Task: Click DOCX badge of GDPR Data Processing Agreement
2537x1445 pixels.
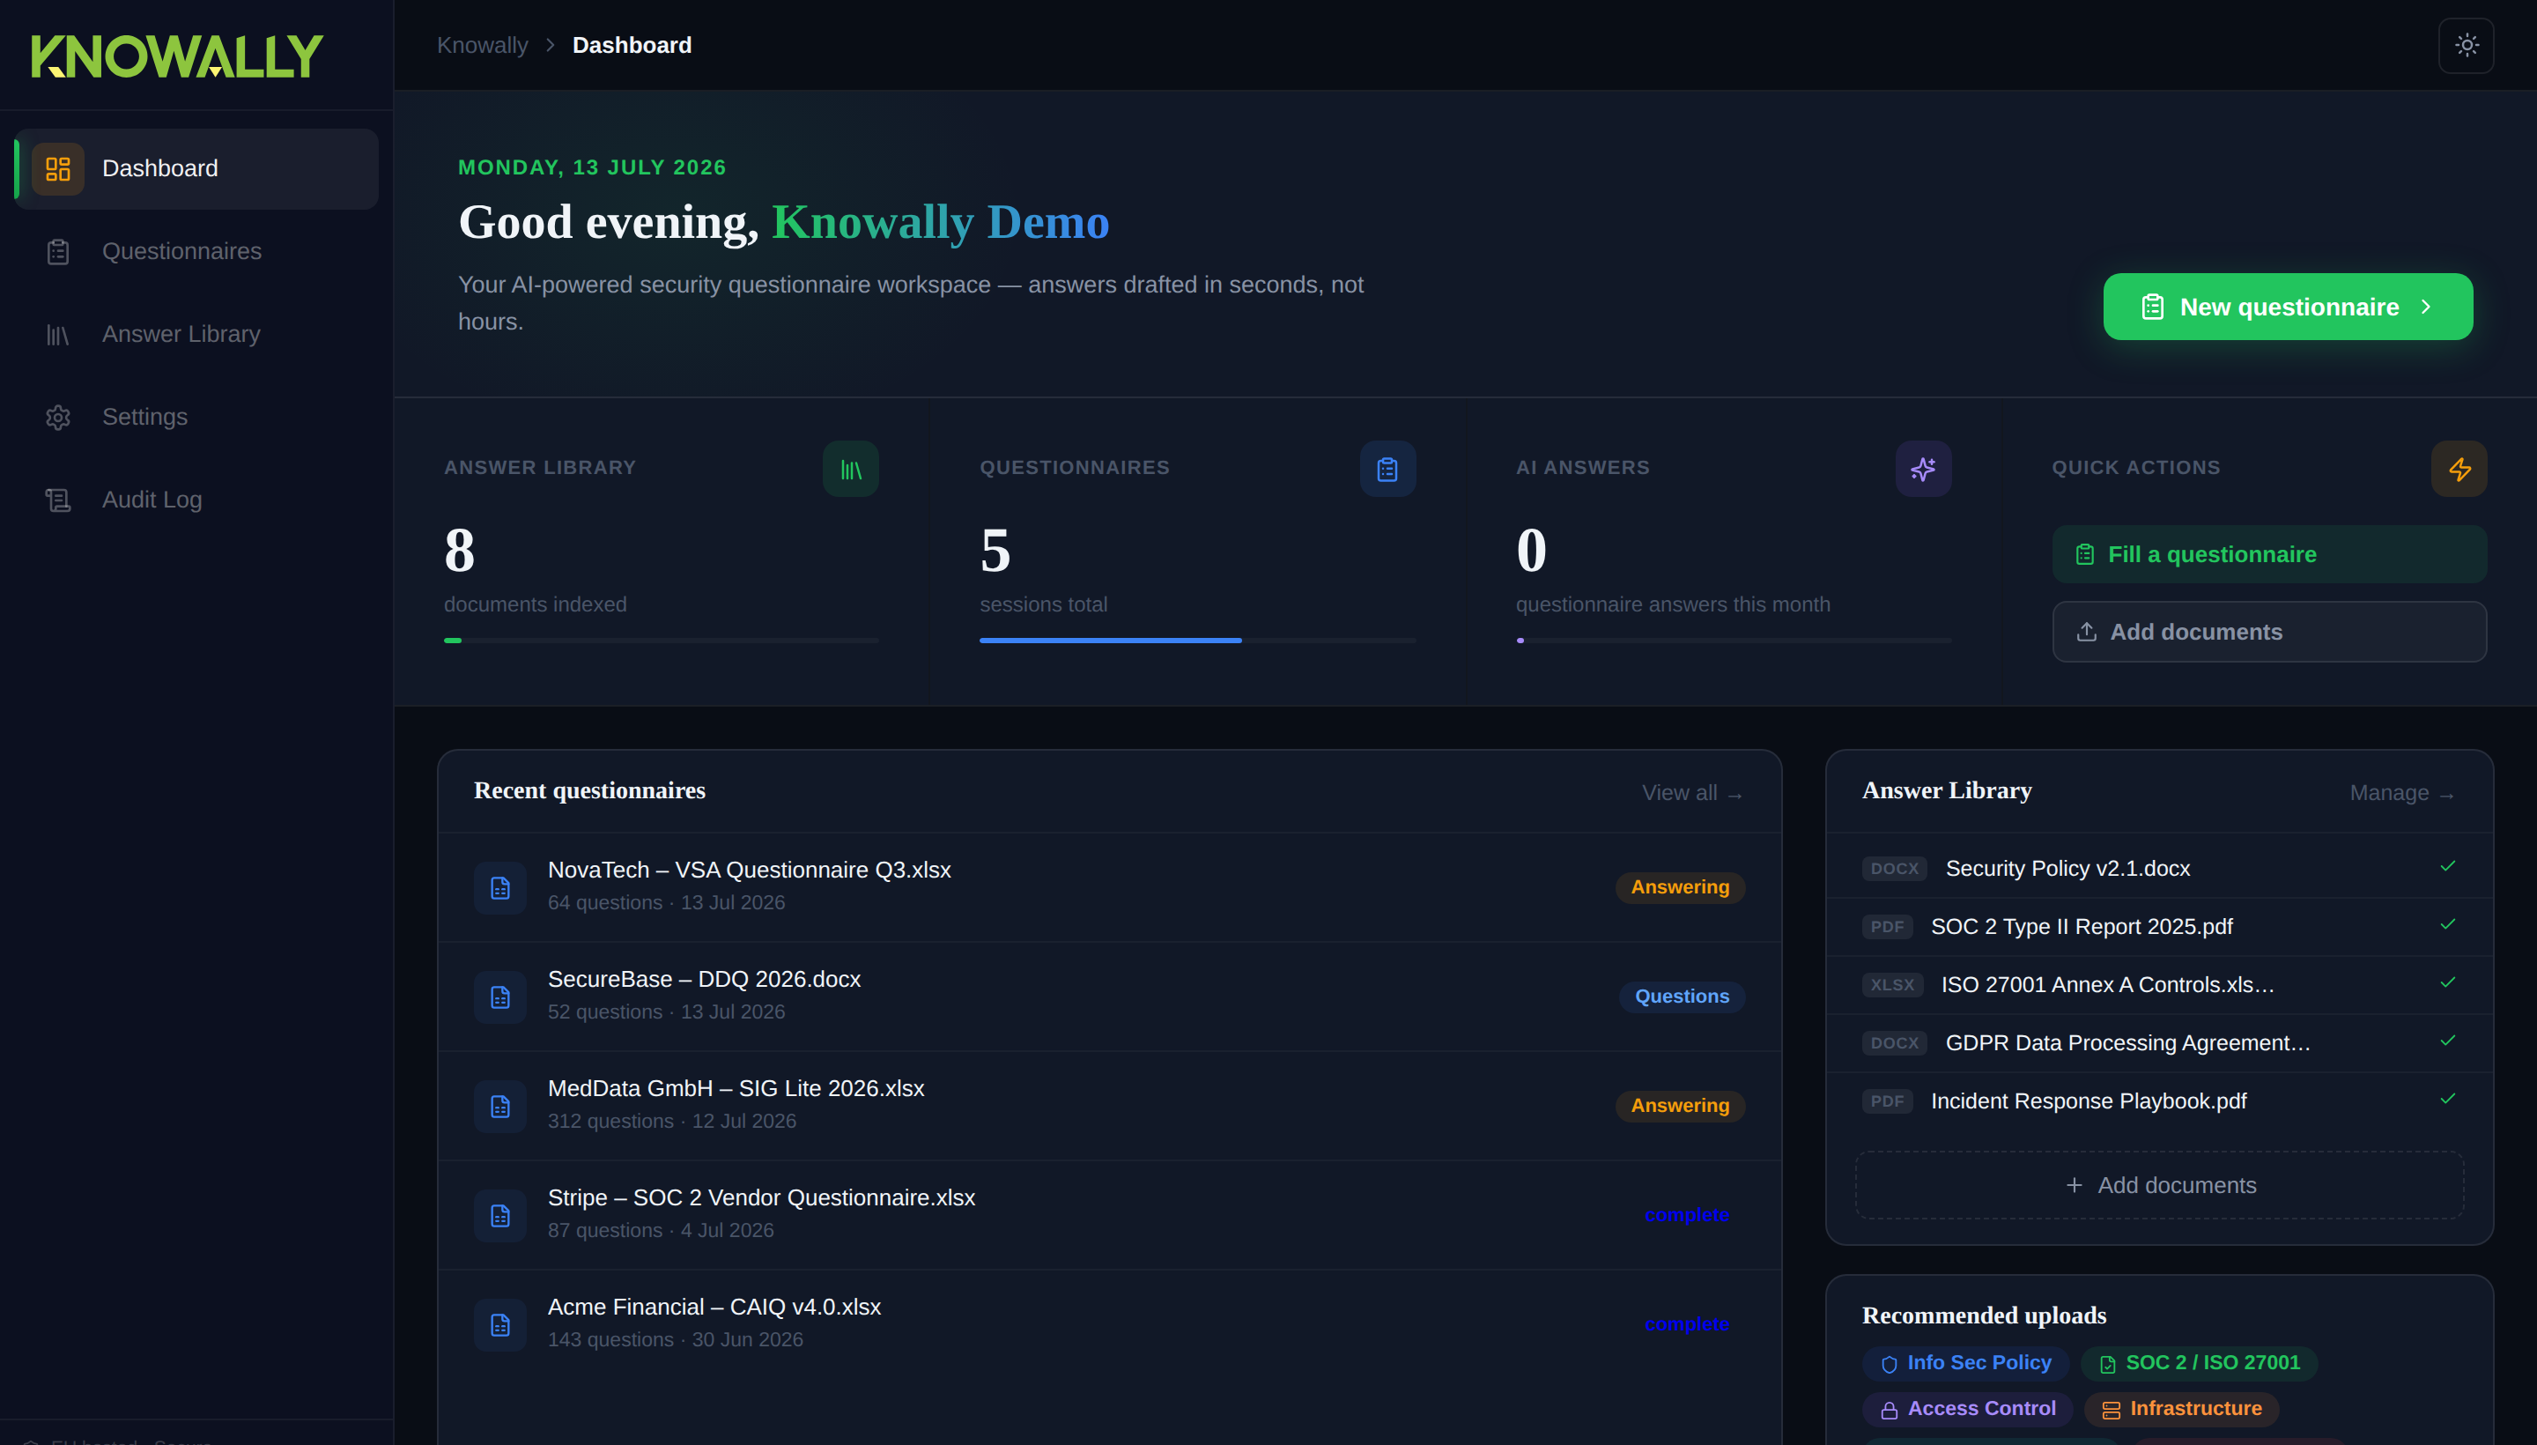Action: pos(1894,1043)
